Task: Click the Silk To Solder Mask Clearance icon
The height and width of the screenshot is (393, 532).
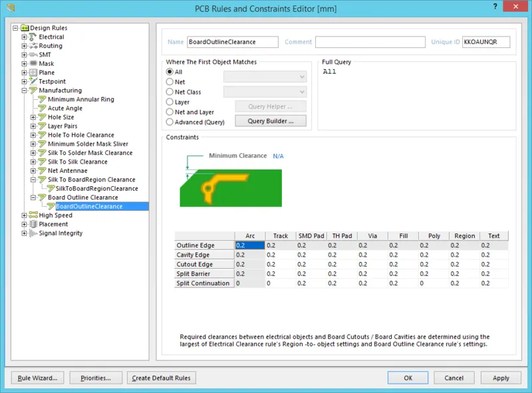Action: coord(42,153)
